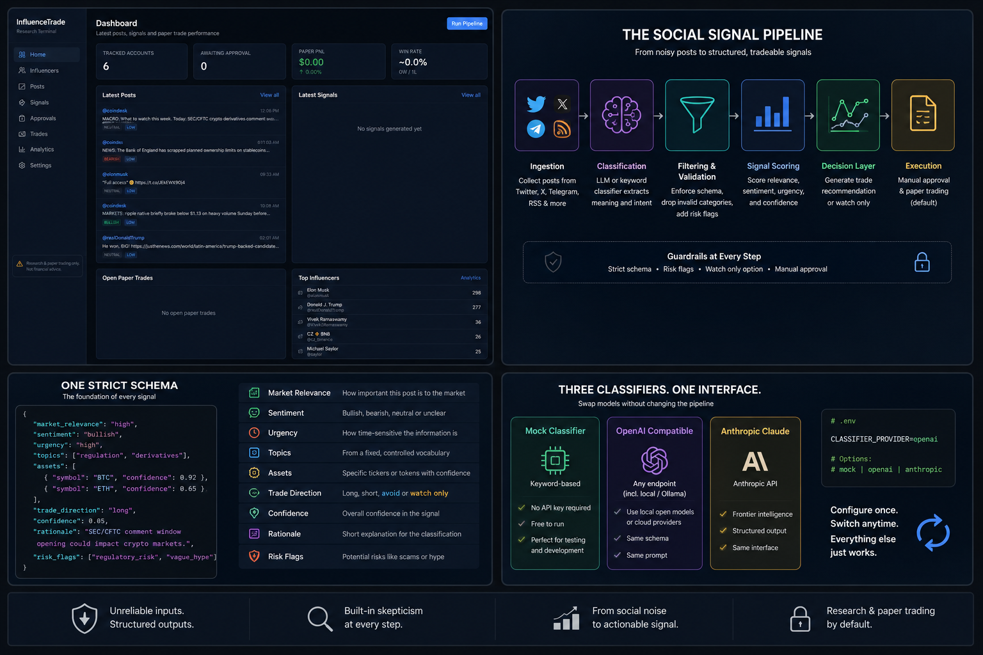Click the X logo in Ingestion
Screen dimensions: 983x655
562,104
